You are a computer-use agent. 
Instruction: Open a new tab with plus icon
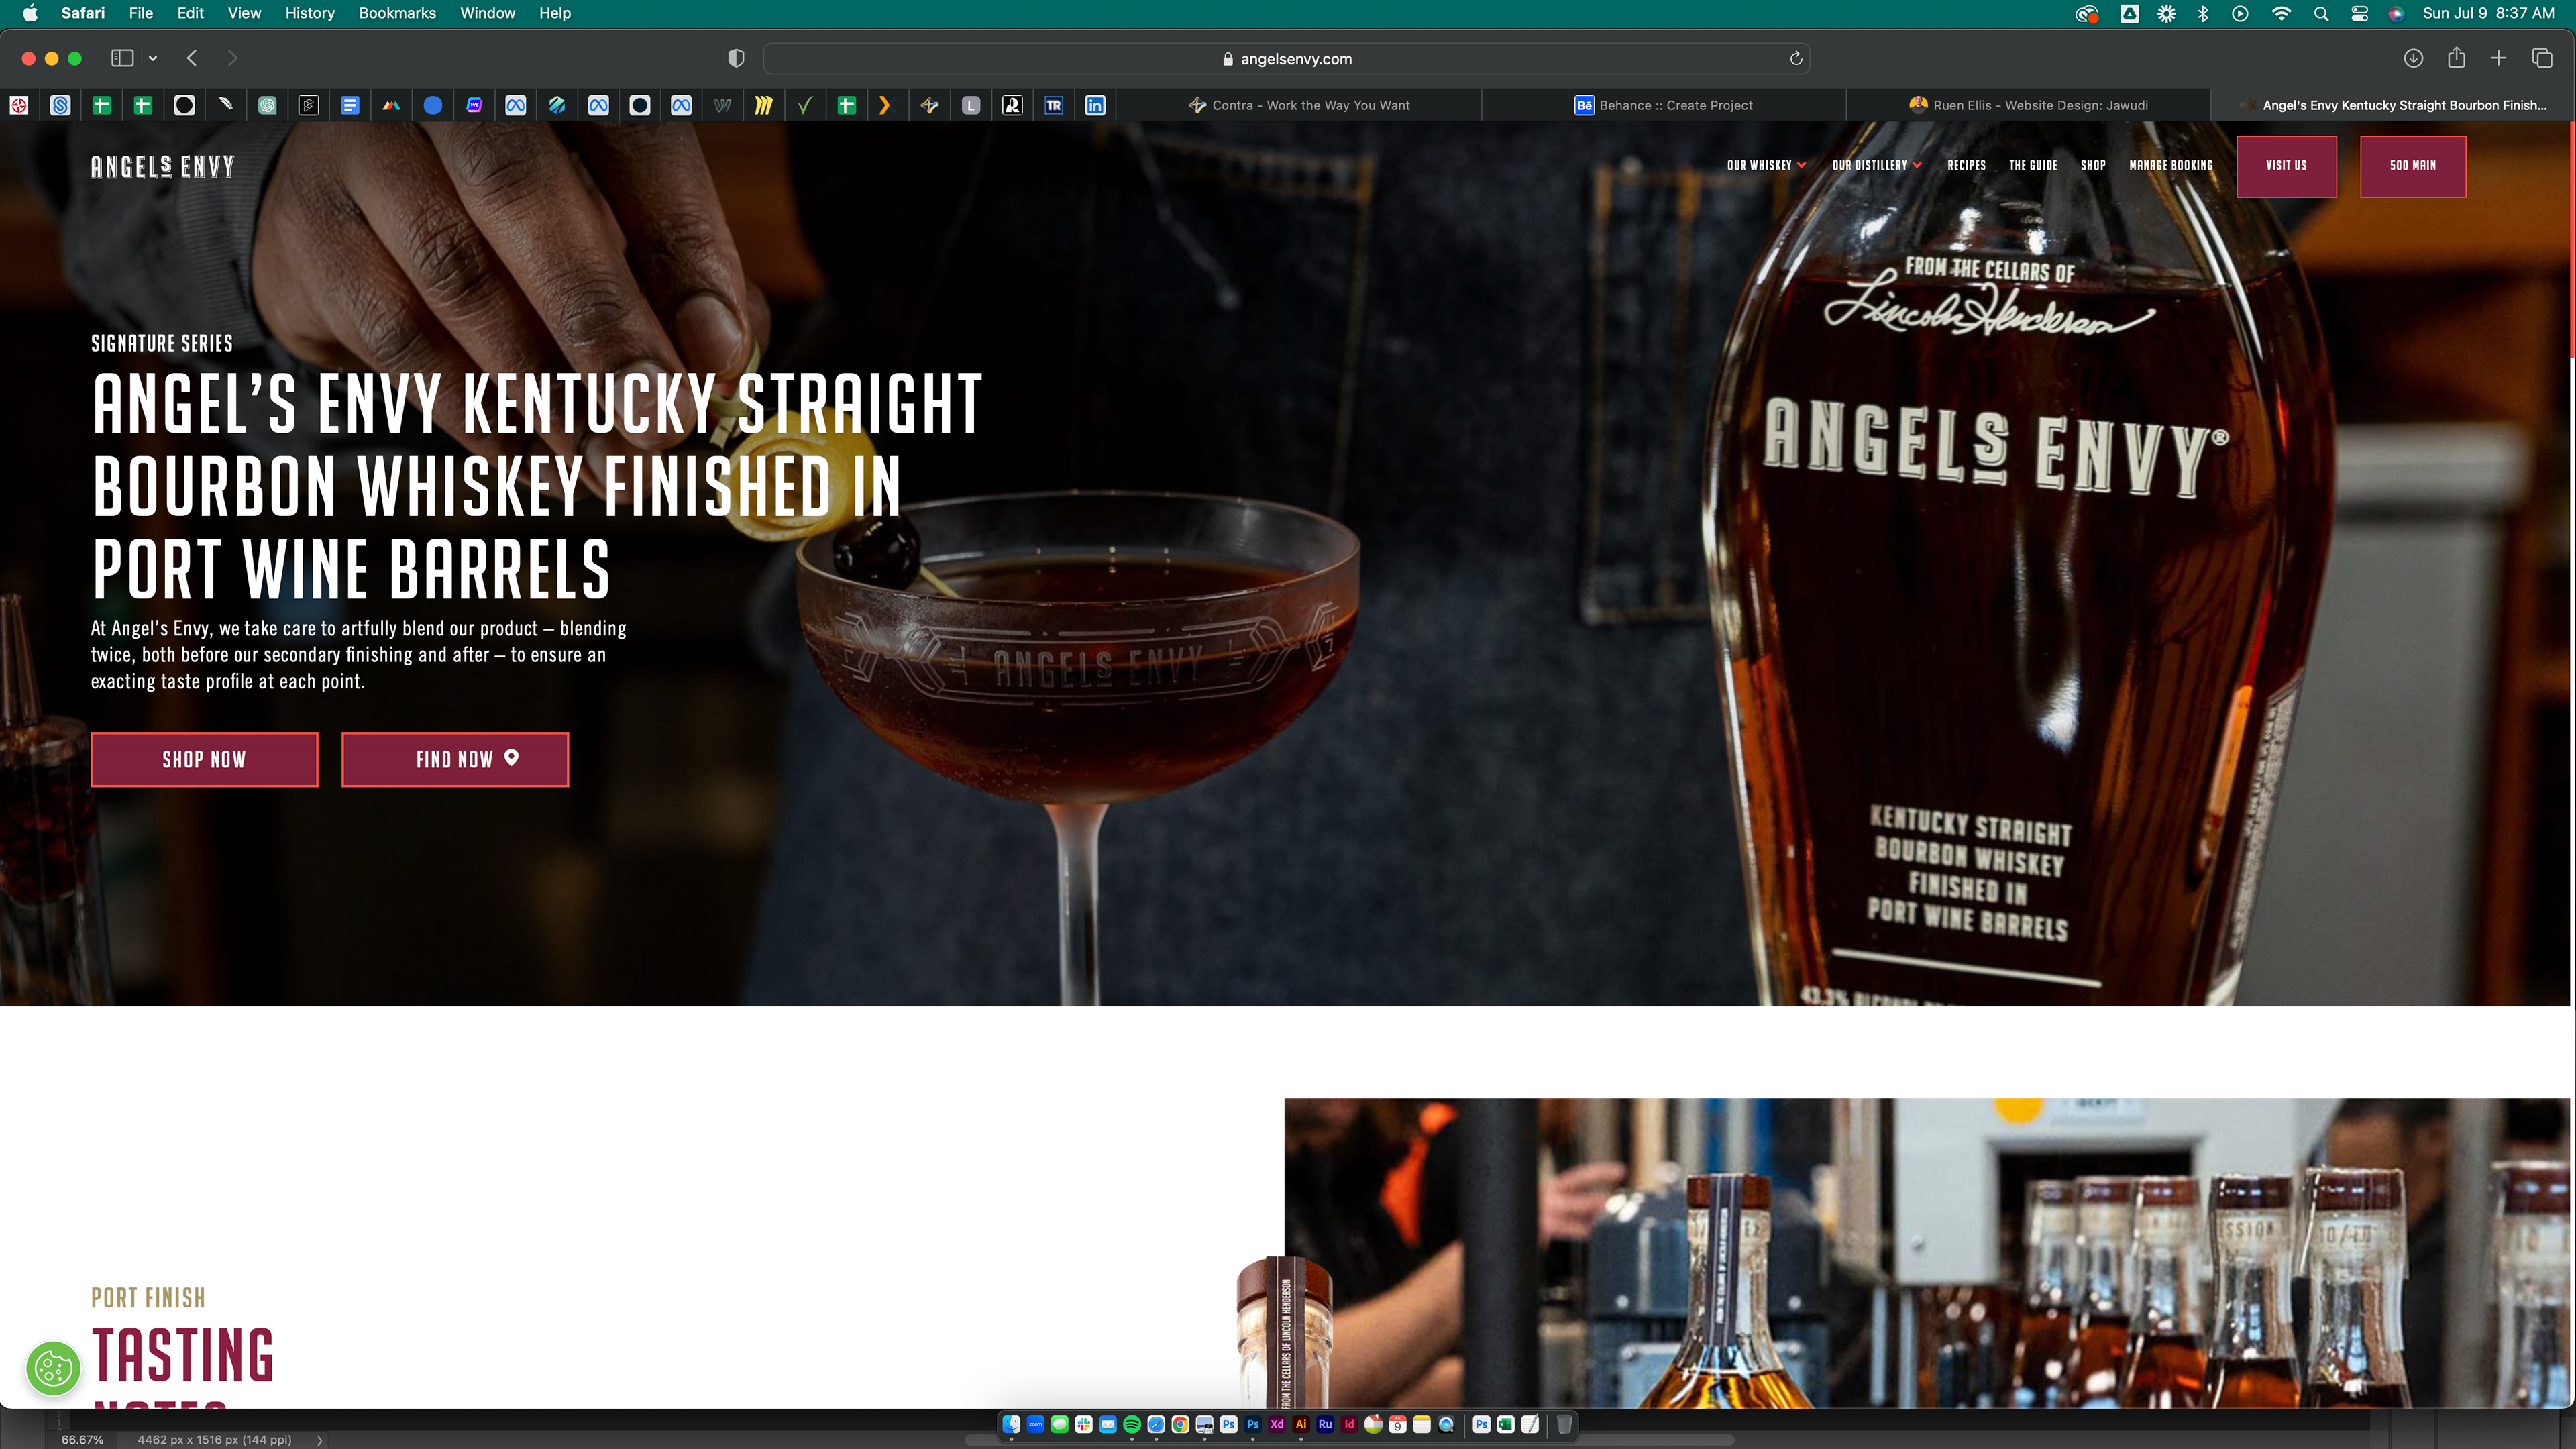tap(2498, 58)
